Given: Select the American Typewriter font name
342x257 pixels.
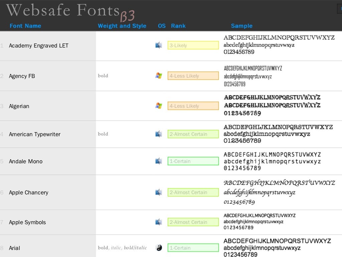Looking at the screenshot, I should point(35,134).
